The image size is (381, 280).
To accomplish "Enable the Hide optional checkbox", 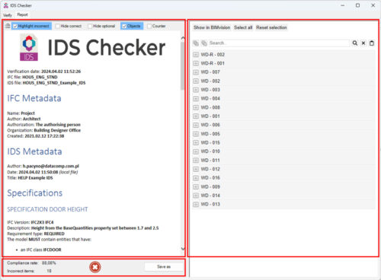I will coord(90,26).
